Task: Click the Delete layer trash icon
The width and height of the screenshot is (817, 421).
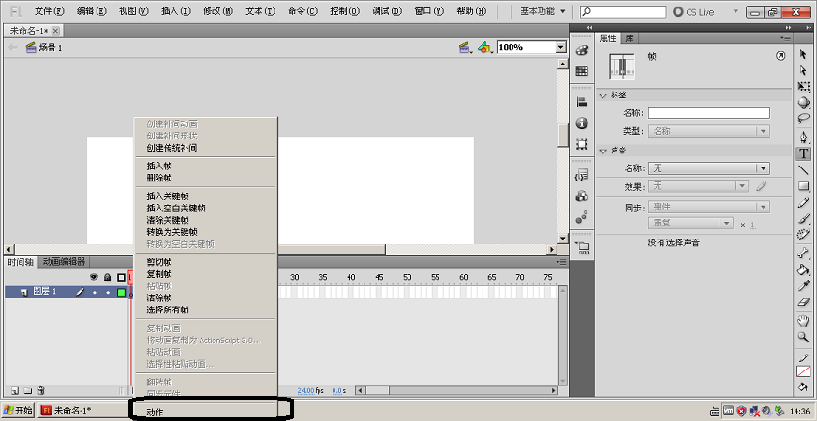Action: click(41, 390)
